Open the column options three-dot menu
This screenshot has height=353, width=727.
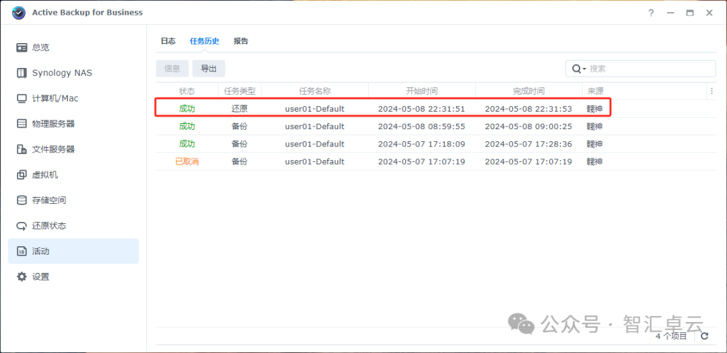[712, 91]
